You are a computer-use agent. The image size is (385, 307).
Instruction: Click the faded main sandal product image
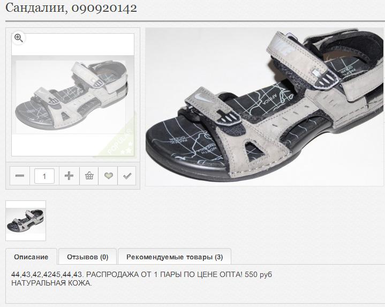click(73, 95)
